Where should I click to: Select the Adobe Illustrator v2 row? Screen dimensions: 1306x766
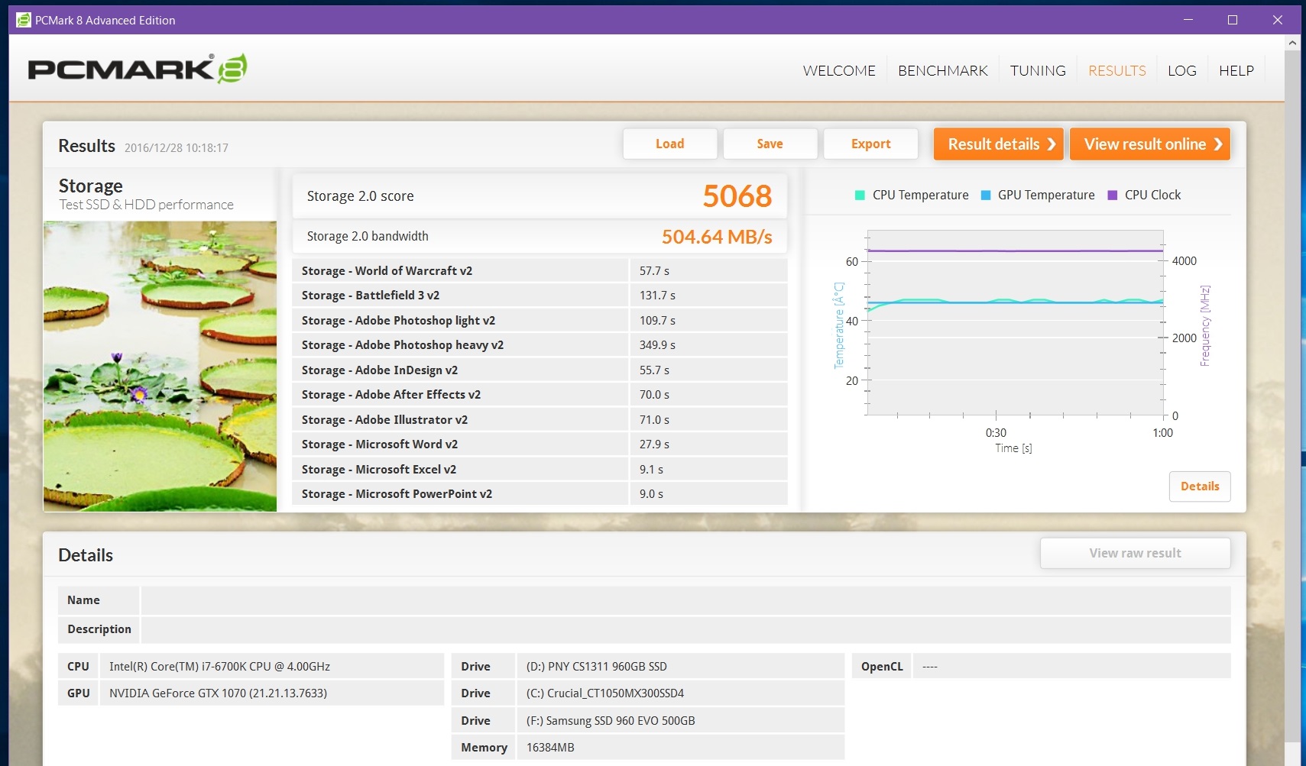pyautogui.click(x=540, y=420)
